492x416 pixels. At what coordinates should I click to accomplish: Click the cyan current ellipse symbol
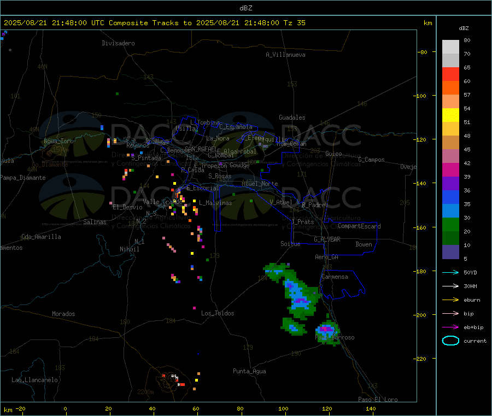[450, 341]
